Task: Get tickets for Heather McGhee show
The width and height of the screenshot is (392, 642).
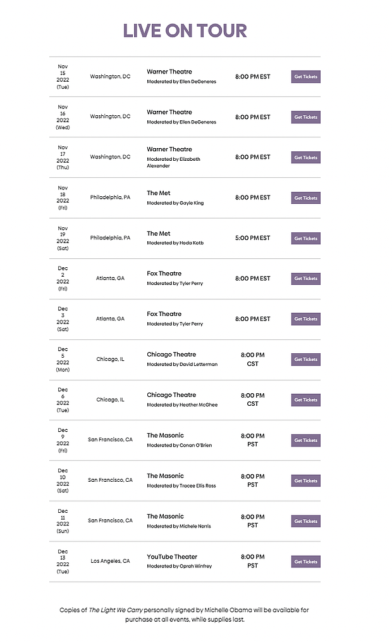Action: [x=305, y=400]
